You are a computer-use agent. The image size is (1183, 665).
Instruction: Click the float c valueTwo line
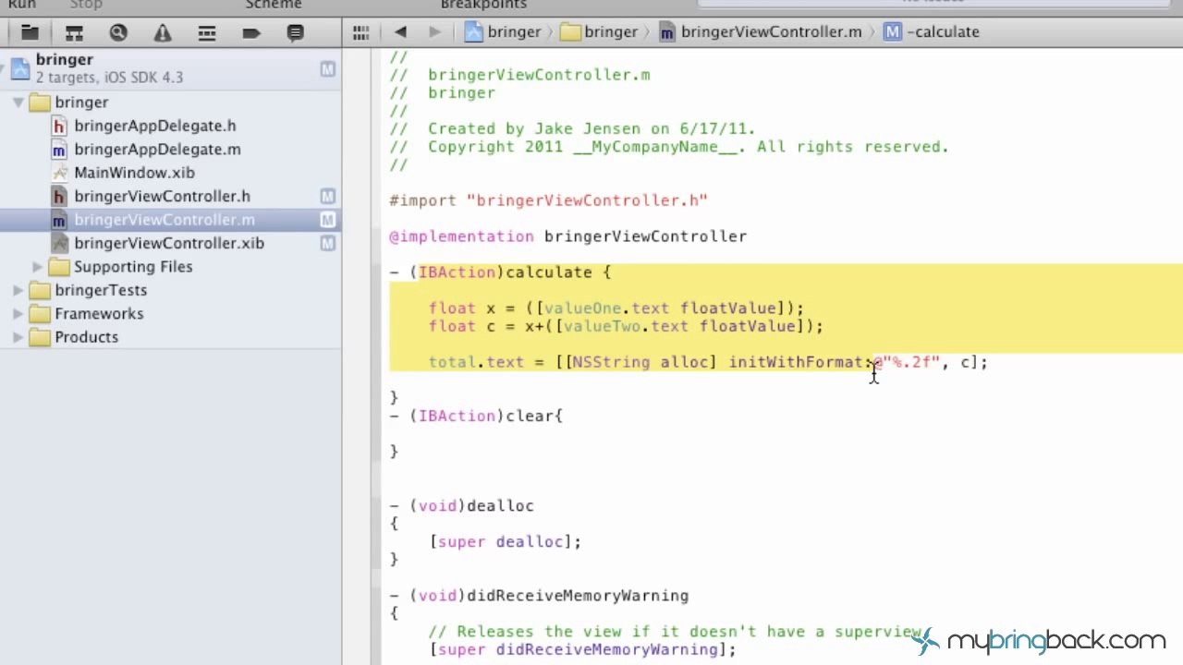coord(626,326)
